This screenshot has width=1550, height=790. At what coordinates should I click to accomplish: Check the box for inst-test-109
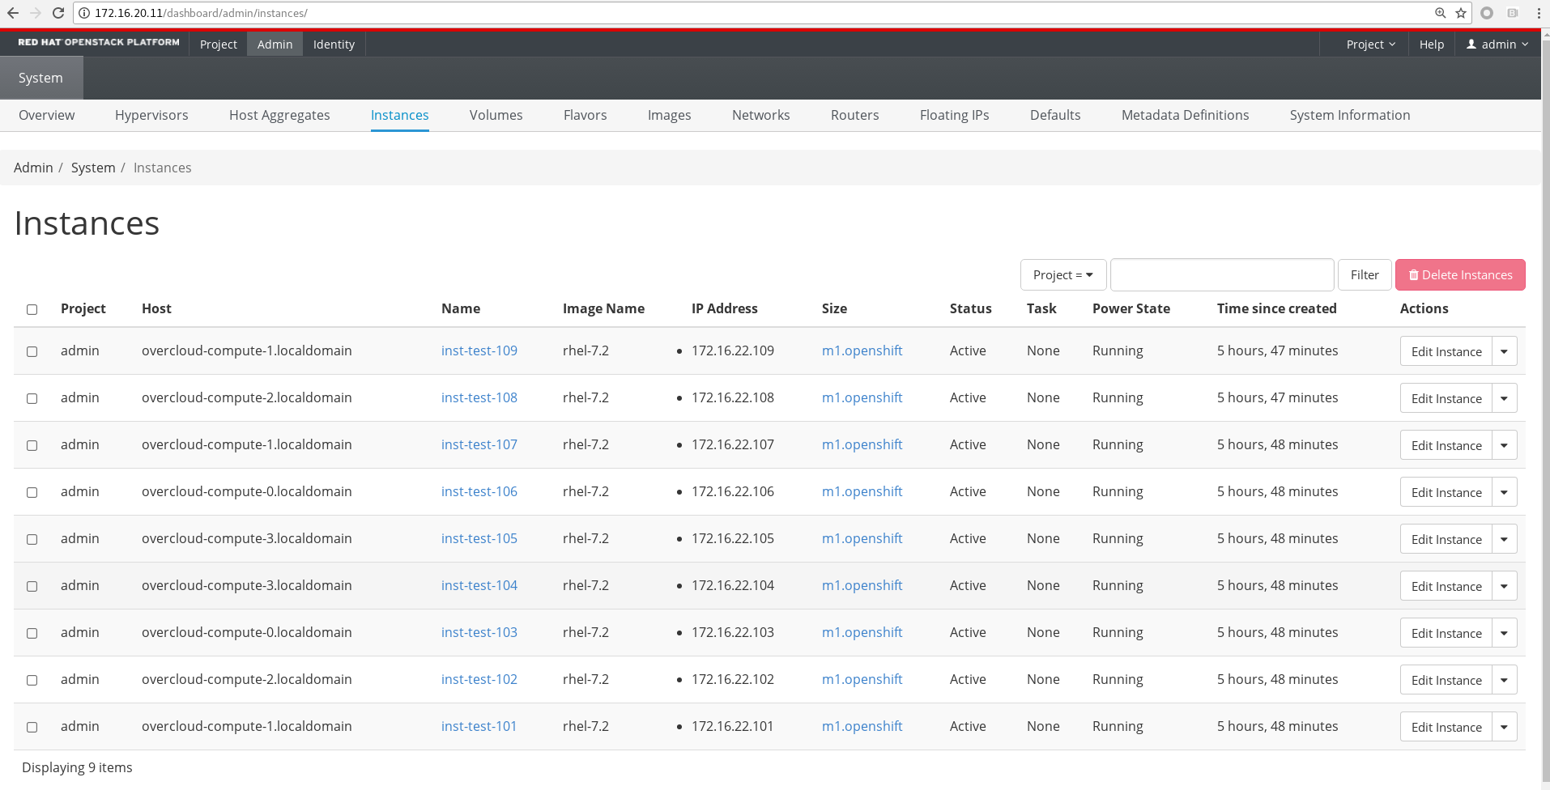point(32,351)
